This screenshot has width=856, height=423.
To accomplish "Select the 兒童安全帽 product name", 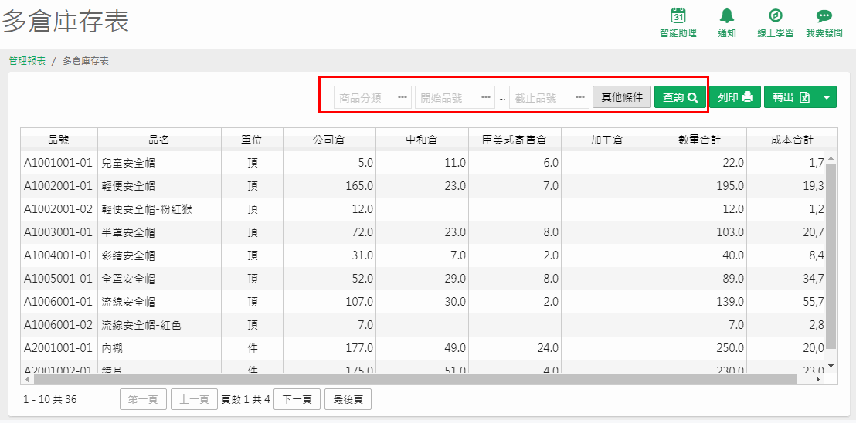I will point(128,162).
